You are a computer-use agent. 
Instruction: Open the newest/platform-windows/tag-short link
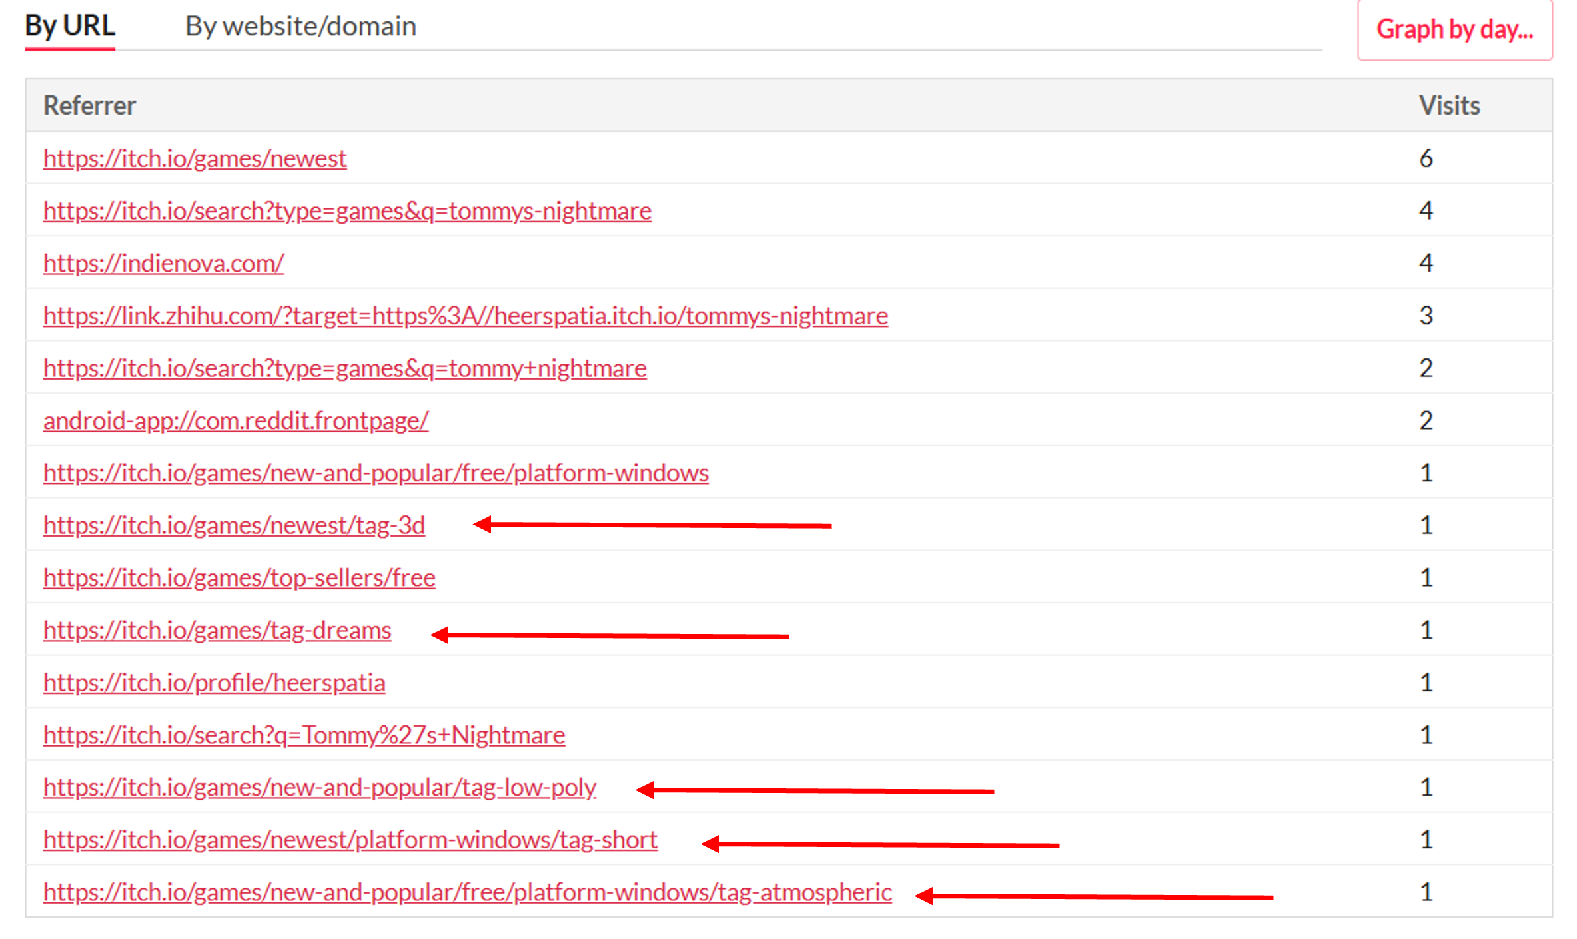350,840
